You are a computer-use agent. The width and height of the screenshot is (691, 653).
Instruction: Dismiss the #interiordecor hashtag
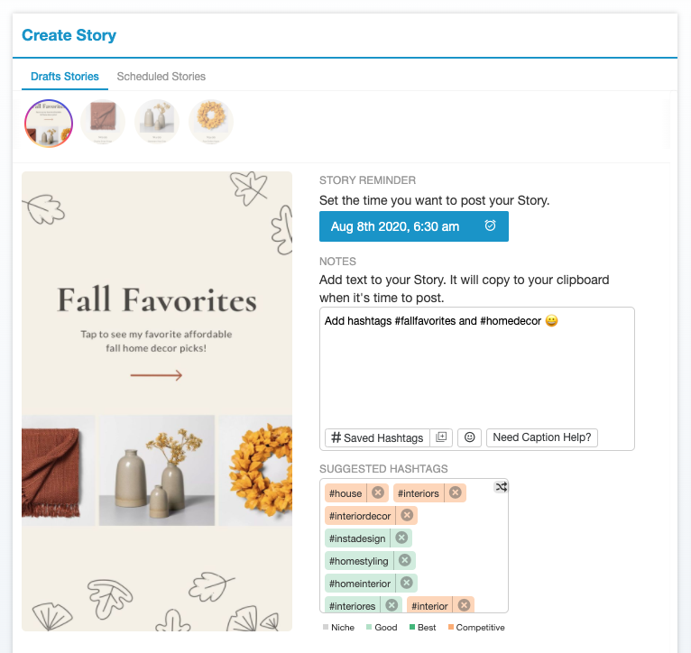[x=407, y=515]
